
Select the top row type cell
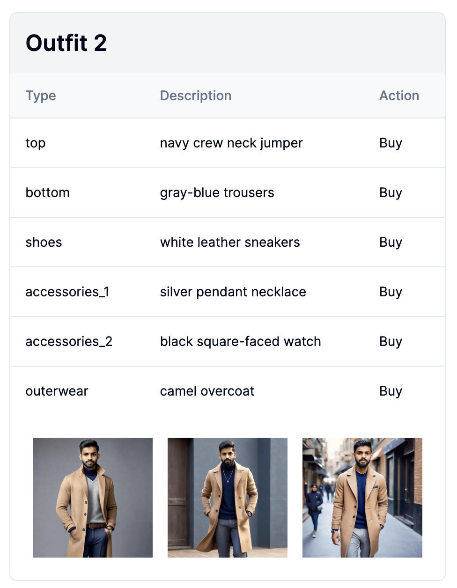click(36, 143)
